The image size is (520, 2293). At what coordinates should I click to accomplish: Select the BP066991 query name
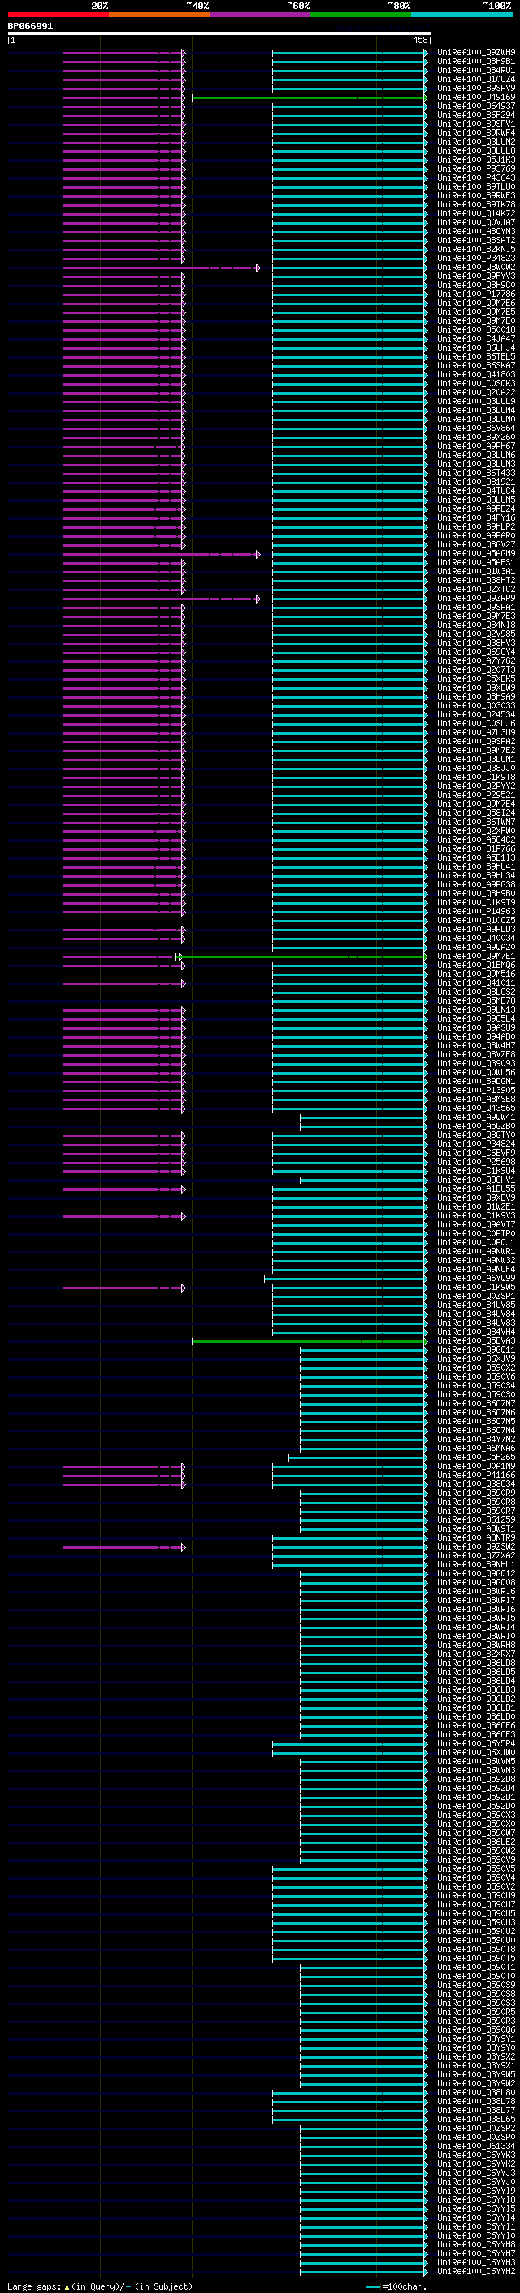[30, 27]
